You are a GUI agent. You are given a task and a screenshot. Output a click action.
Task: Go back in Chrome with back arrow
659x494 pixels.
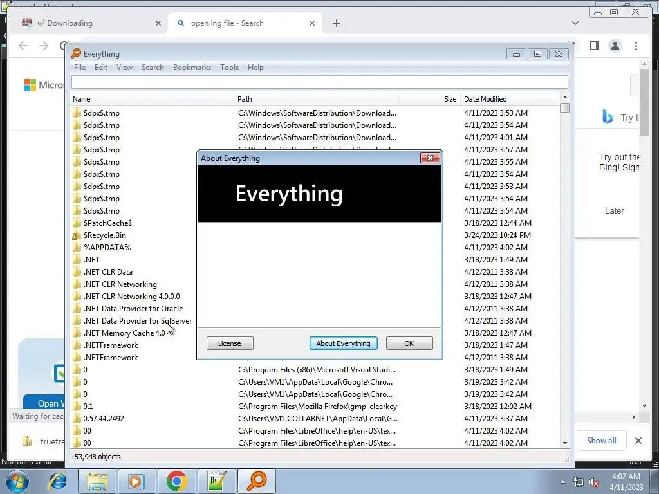pos(23,46)
